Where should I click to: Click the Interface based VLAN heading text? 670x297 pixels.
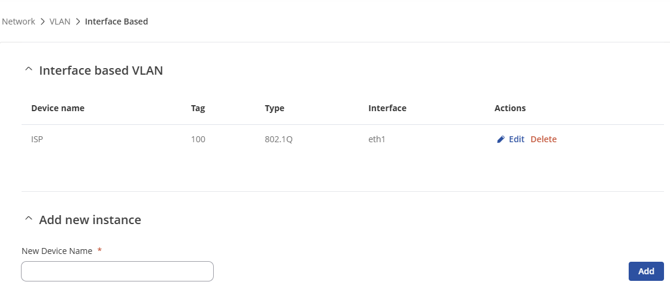(101, 71)
